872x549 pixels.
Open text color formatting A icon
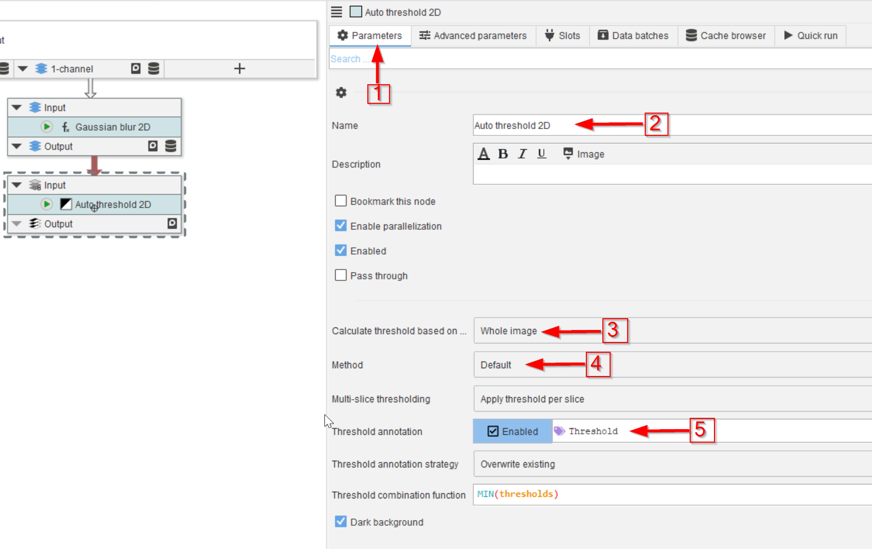[484, 154]
